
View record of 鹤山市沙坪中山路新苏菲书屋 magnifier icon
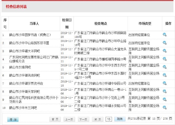pyautogui.click(x=164, y=43)
